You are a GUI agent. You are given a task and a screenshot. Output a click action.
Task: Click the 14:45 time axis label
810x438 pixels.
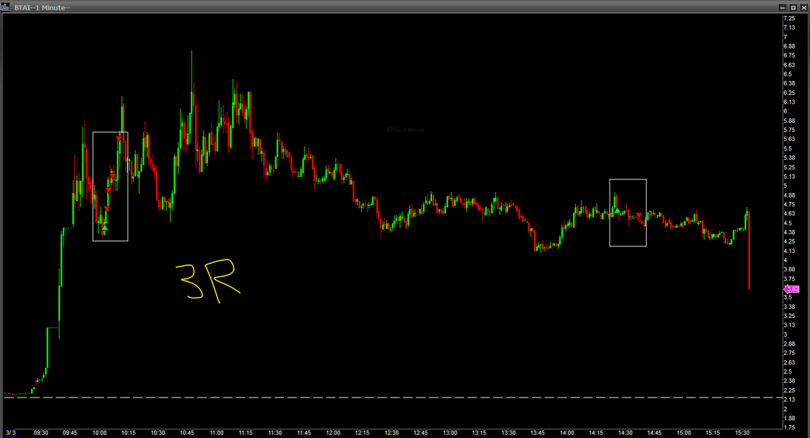pos(655,433)
